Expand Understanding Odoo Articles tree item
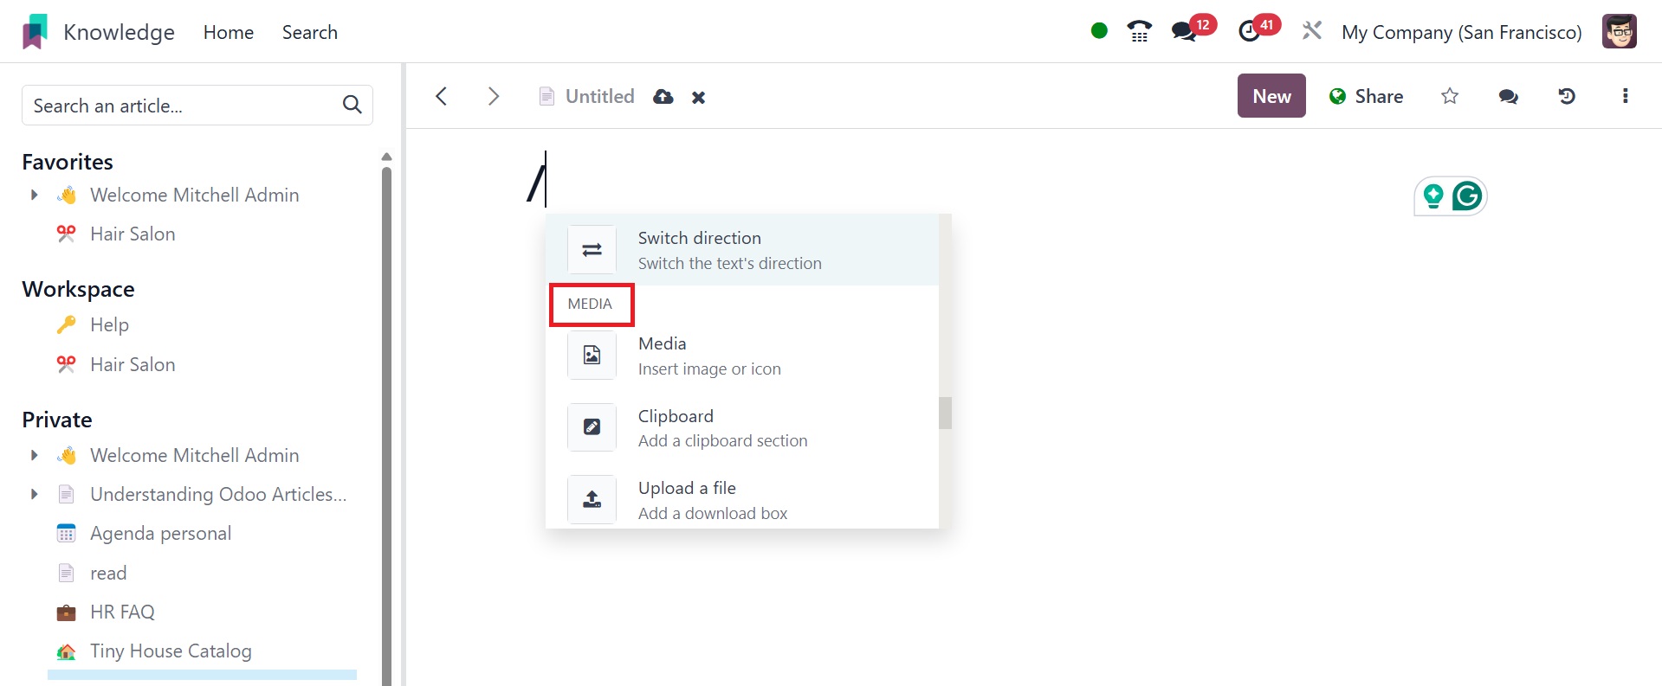Image resolution: width=1662 pixels, height=686 pixels. pos(35,495)
